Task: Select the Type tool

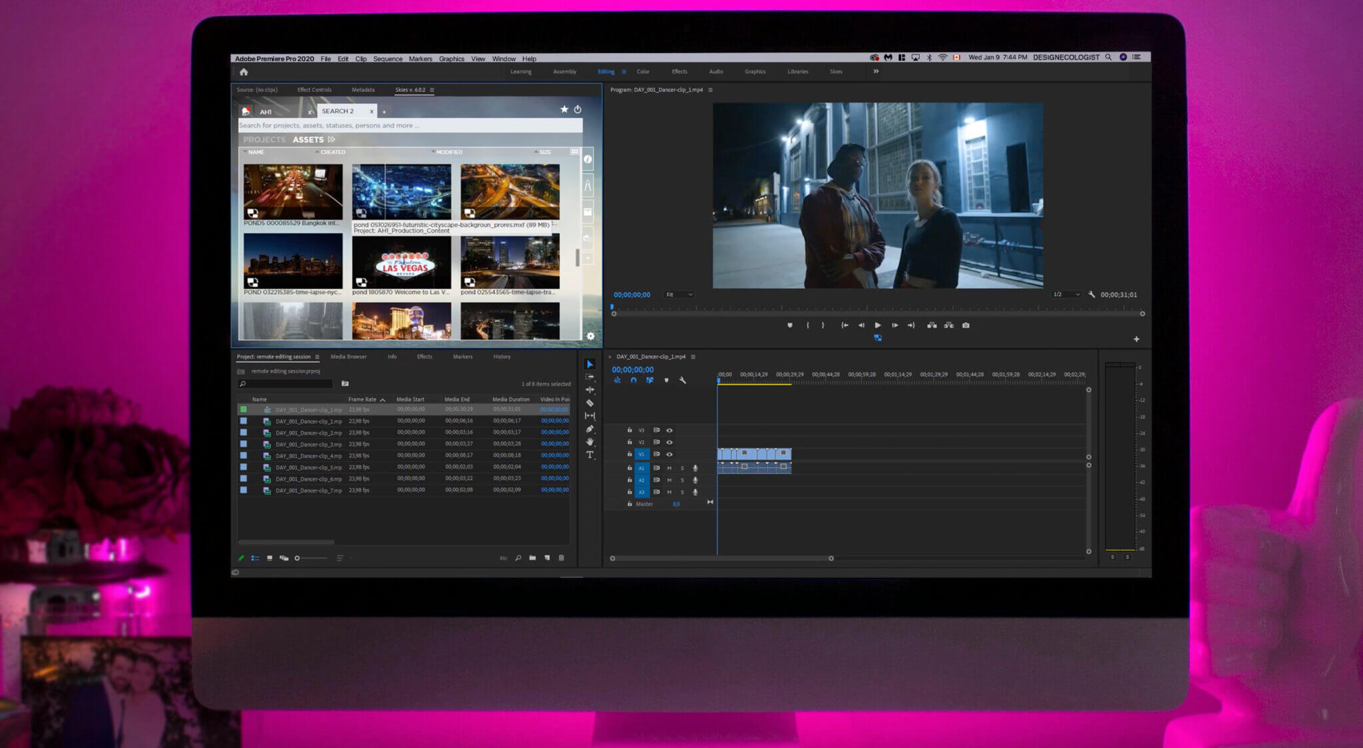Action: tap(590, 455)
